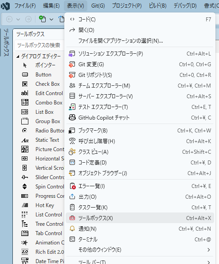The image size is (219, 264).
Task: Open タスク一覧(K) window
Action: [140, 208]
